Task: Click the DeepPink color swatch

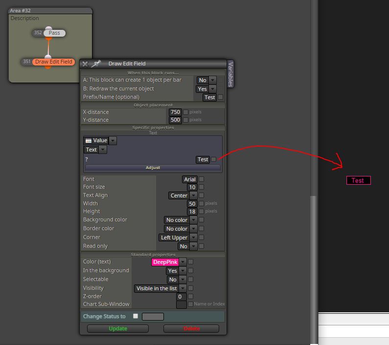Action: [x=165, y=262]
